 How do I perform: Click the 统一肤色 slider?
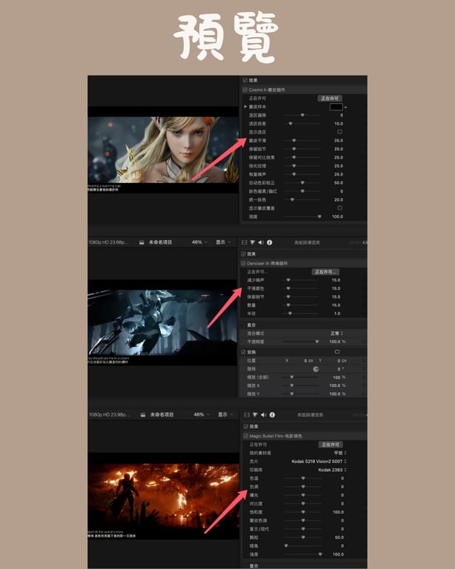302,199
